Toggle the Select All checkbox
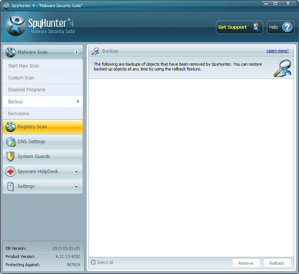 93,262
